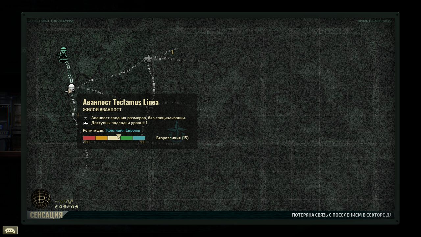Viewport: 421px width, 237px height.
Task: Click the scrolling news ticker text
Action: coord(341,215)
